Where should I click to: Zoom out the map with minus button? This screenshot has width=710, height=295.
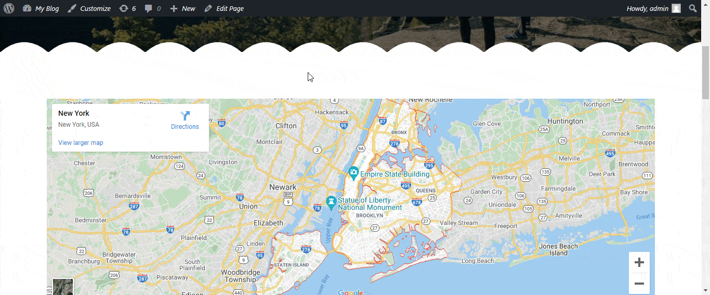pos(639,284)
